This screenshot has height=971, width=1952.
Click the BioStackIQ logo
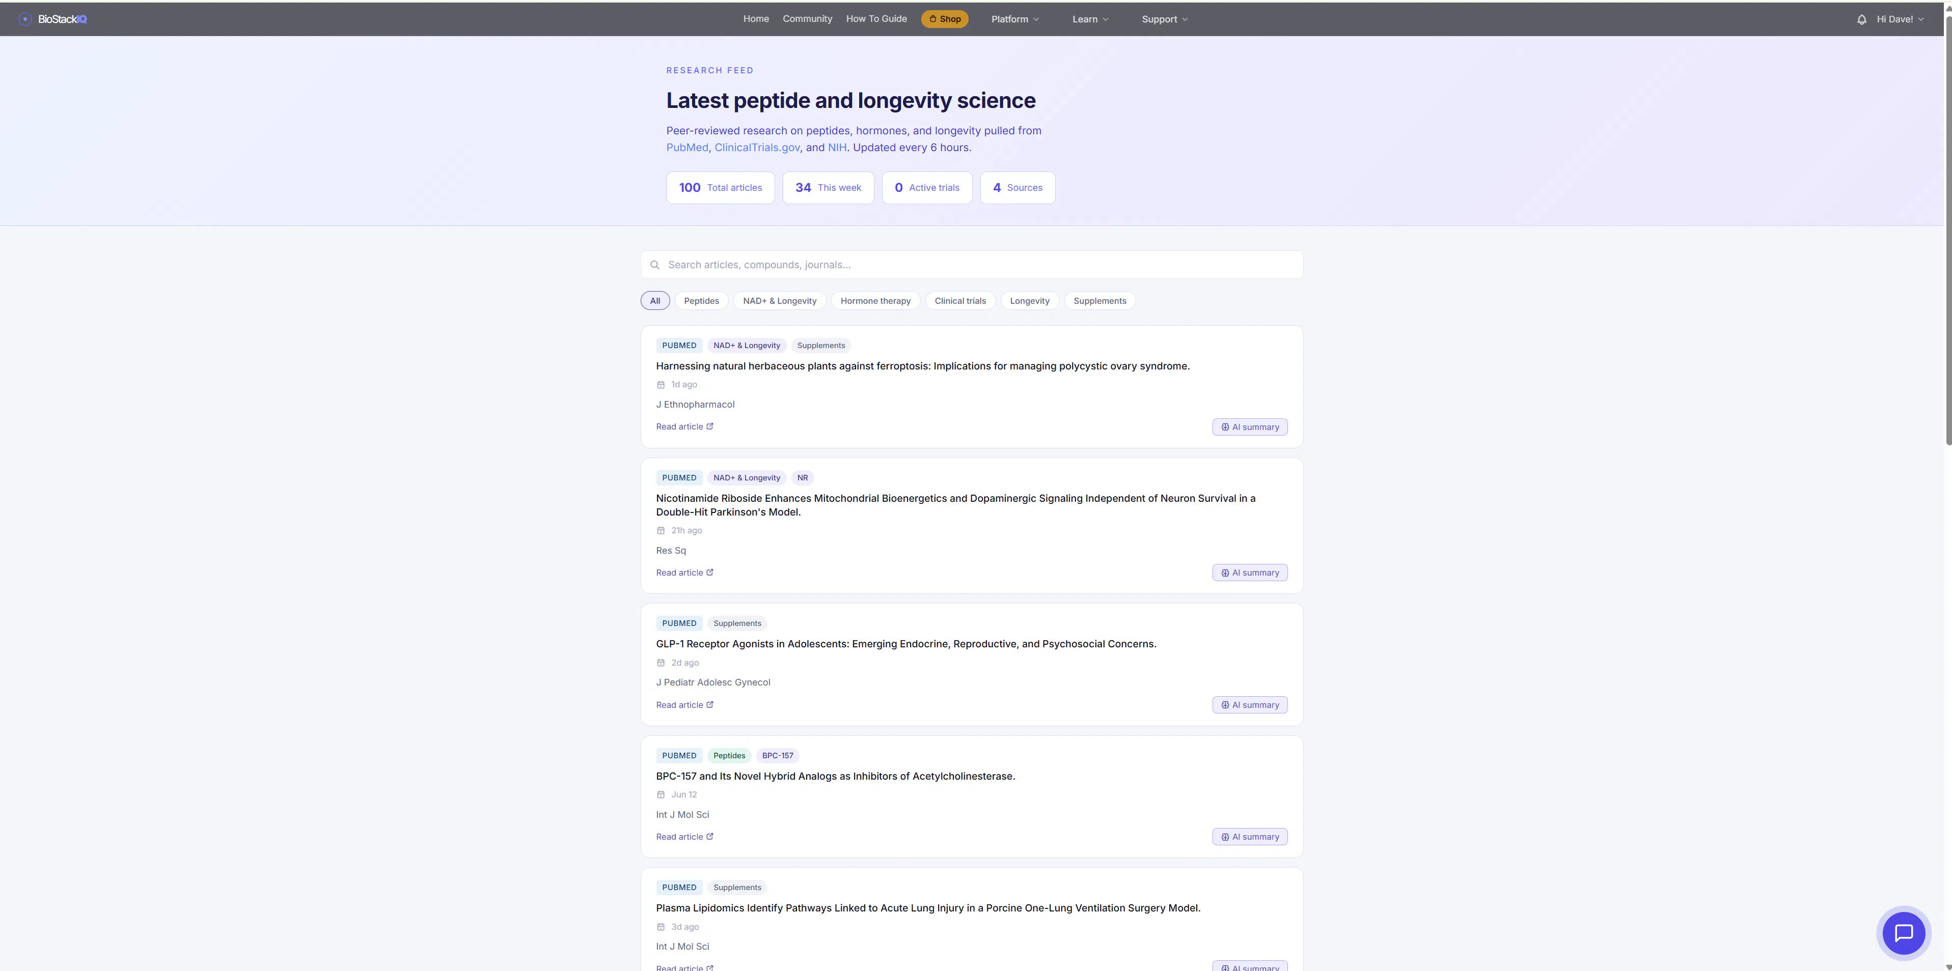[53, 19]
